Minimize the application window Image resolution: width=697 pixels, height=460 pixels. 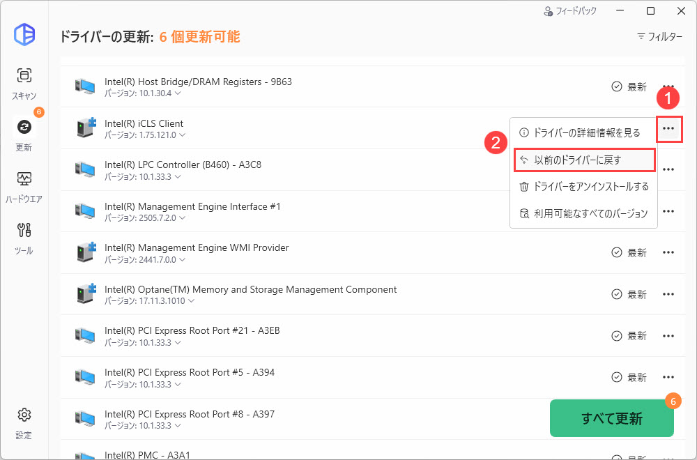620,11
